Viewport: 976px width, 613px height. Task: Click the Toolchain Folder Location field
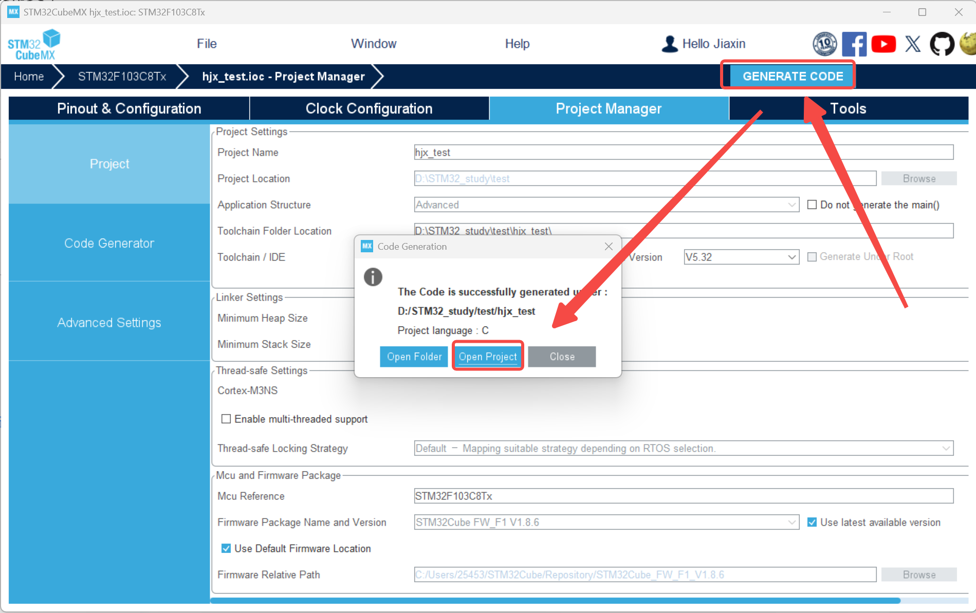(684, 231)
